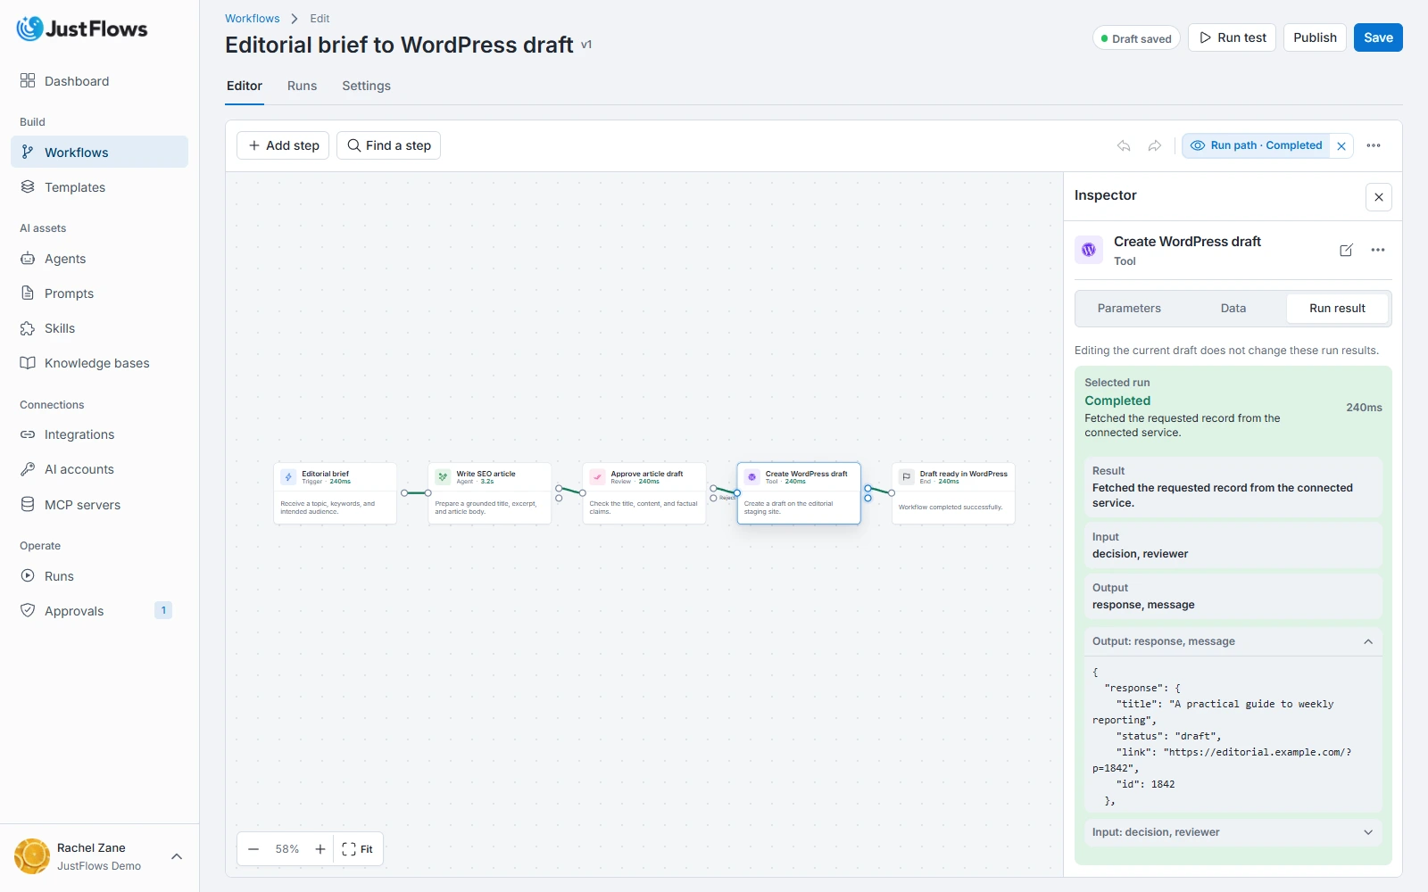Click Add step button

(283, 145)
